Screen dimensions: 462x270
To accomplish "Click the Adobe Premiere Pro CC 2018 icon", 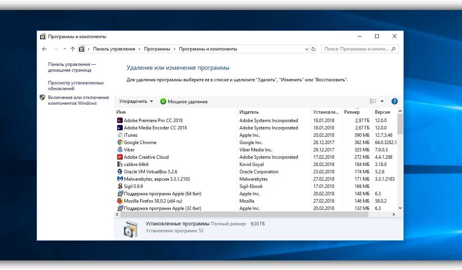I will pos(120,121).
